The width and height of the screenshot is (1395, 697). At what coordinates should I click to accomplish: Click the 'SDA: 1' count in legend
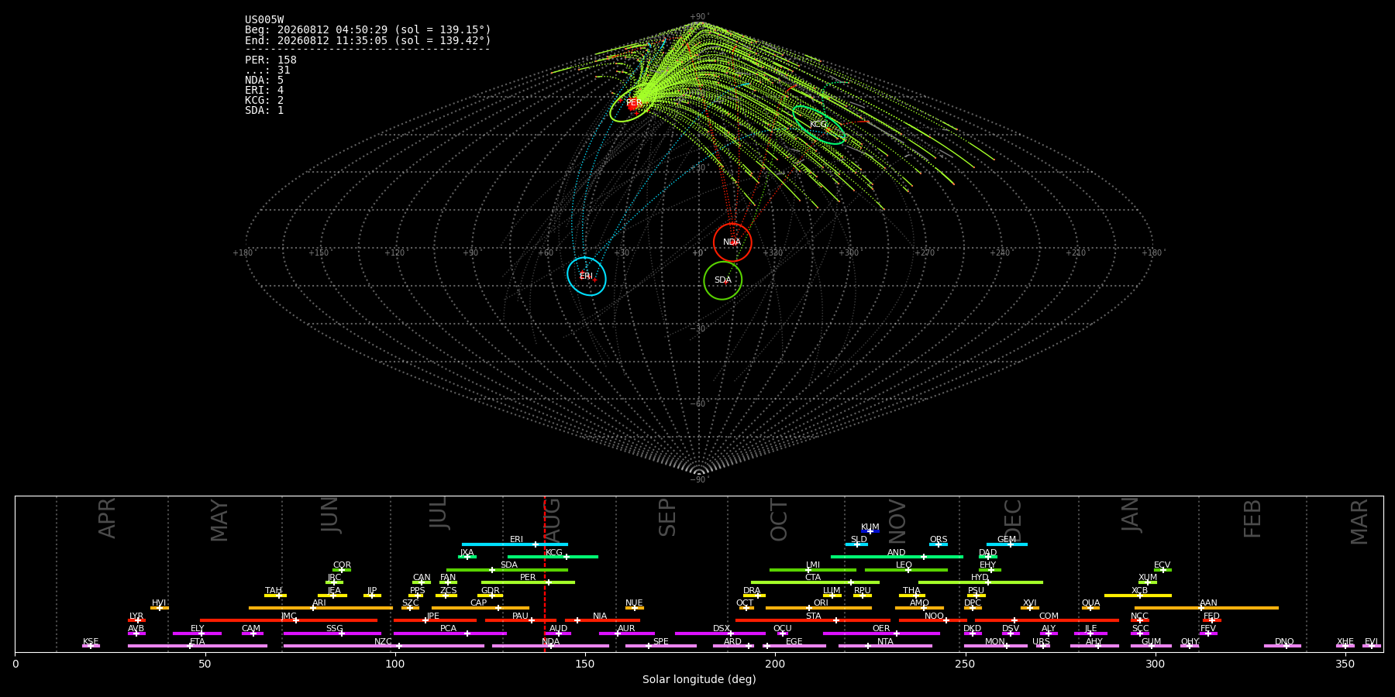[x=264, y=111]
